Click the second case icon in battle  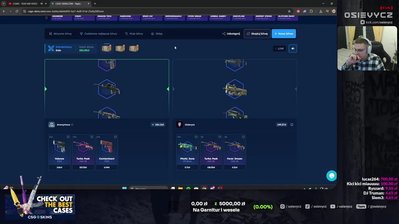[120, 48]
